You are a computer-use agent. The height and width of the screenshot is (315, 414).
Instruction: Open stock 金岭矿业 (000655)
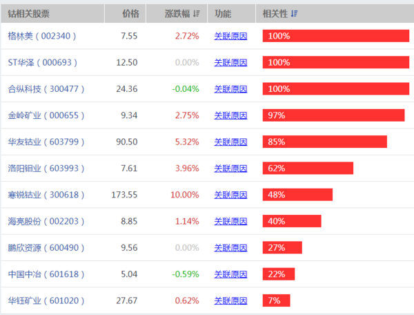coord(46,115)
